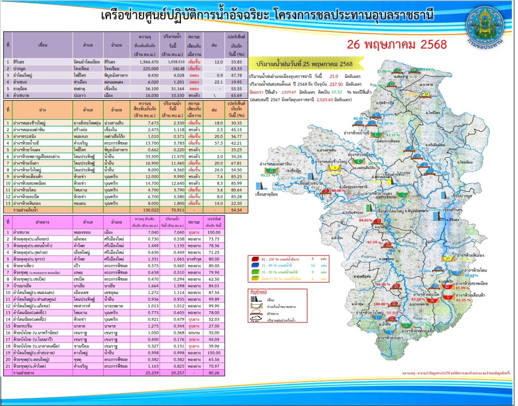Click blue weir icon number 7 on the map
Viewport: 518px width, 406px height.
point(376,116)
